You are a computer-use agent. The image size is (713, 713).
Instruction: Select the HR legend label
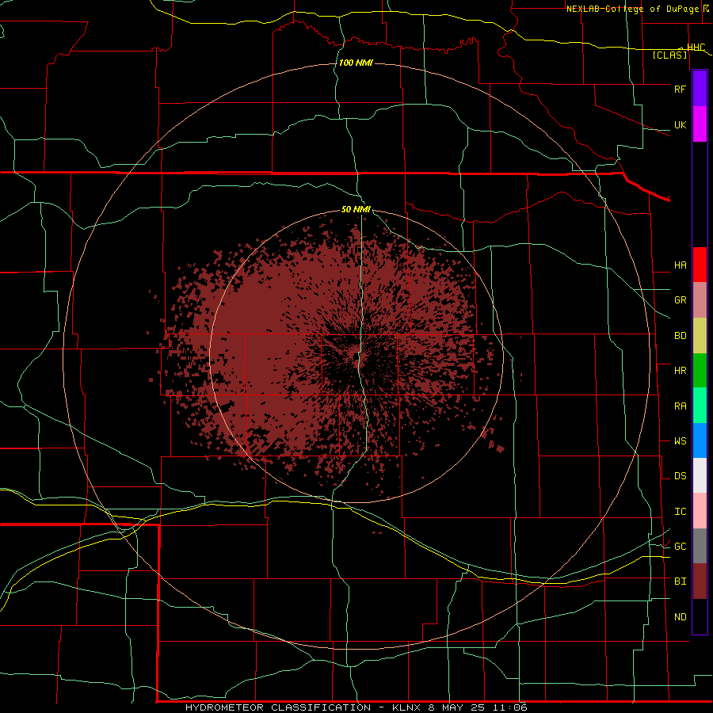tap(680, 371)
